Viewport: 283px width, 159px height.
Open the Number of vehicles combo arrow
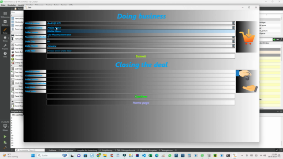[233, 37]
